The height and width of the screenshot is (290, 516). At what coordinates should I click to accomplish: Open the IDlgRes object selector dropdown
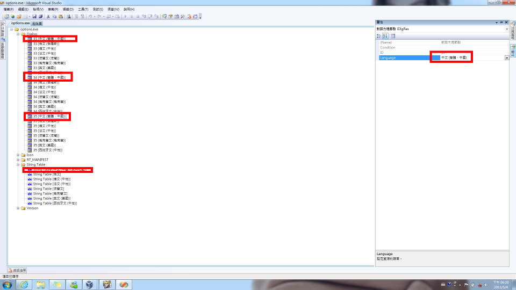[507, 29]
